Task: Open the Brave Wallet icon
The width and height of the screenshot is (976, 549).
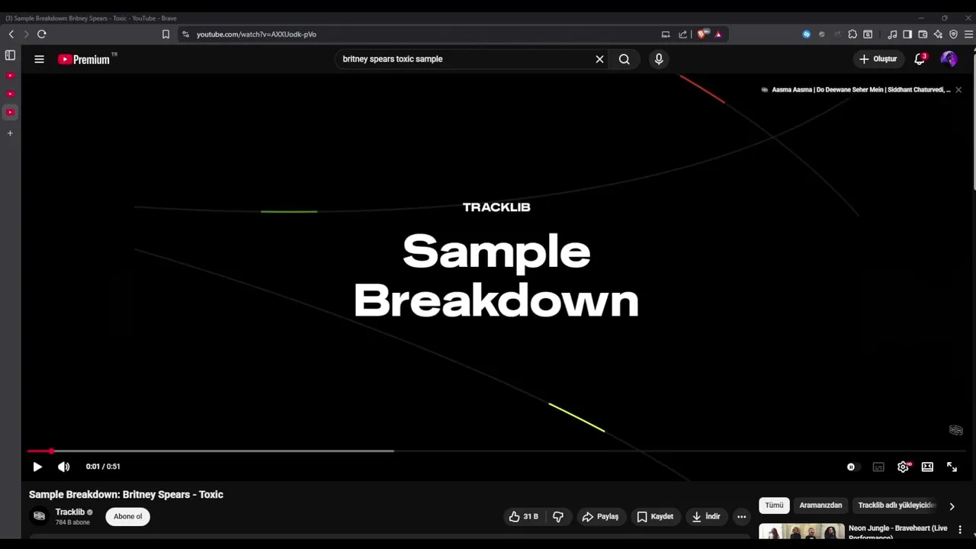Action: pos(923,34)
